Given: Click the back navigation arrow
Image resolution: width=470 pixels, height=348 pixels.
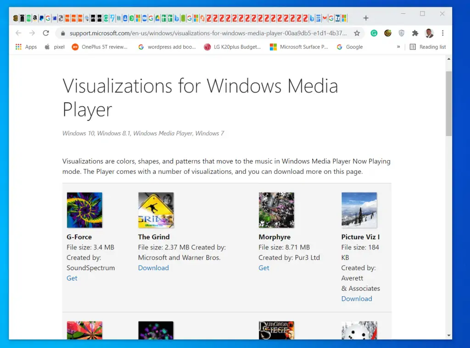Looking at the screenshot, I should coord(18,33).
